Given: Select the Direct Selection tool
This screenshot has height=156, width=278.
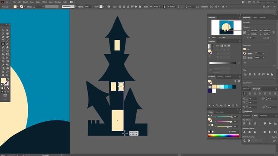Looking at the screenshot, I should coord(7,30).
